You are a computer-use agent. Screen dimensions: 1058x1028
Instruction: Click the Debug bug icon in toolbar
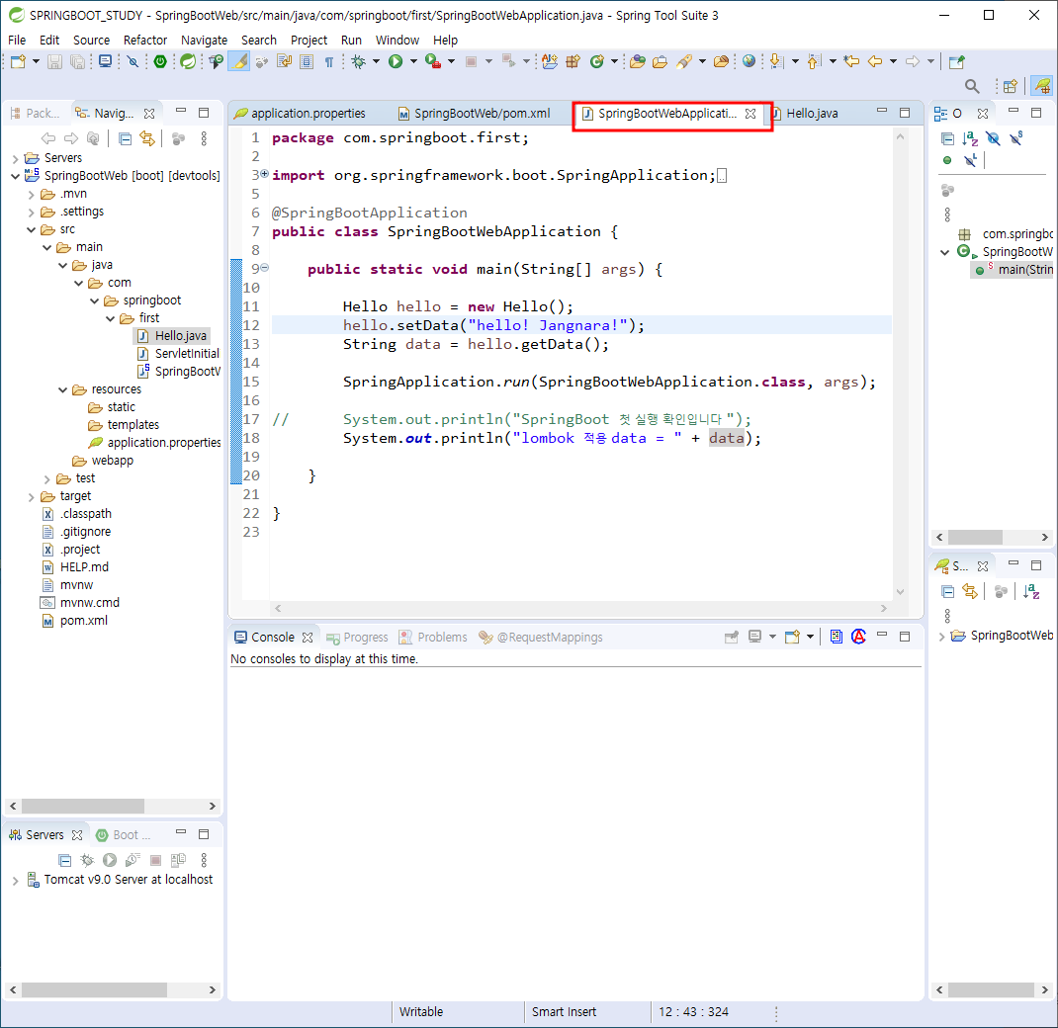(x=358, y=62)
